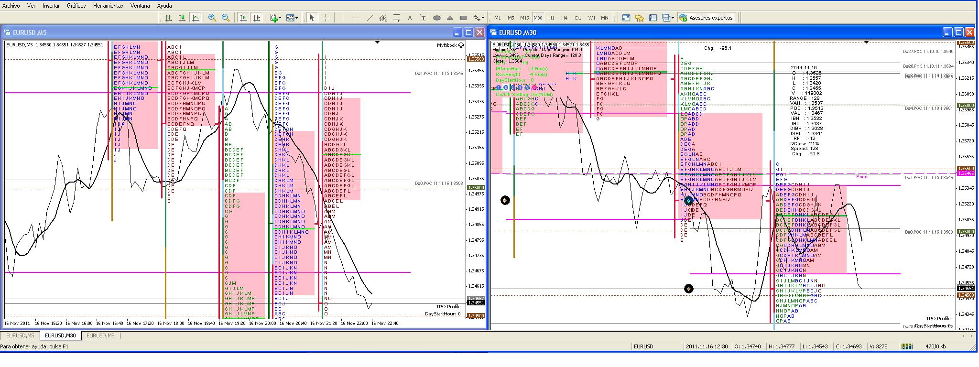This screenshot has height=367, width=979.
Task: Switch chart to candlestick view
Action: pyautogui.click(x=182, y=18)
